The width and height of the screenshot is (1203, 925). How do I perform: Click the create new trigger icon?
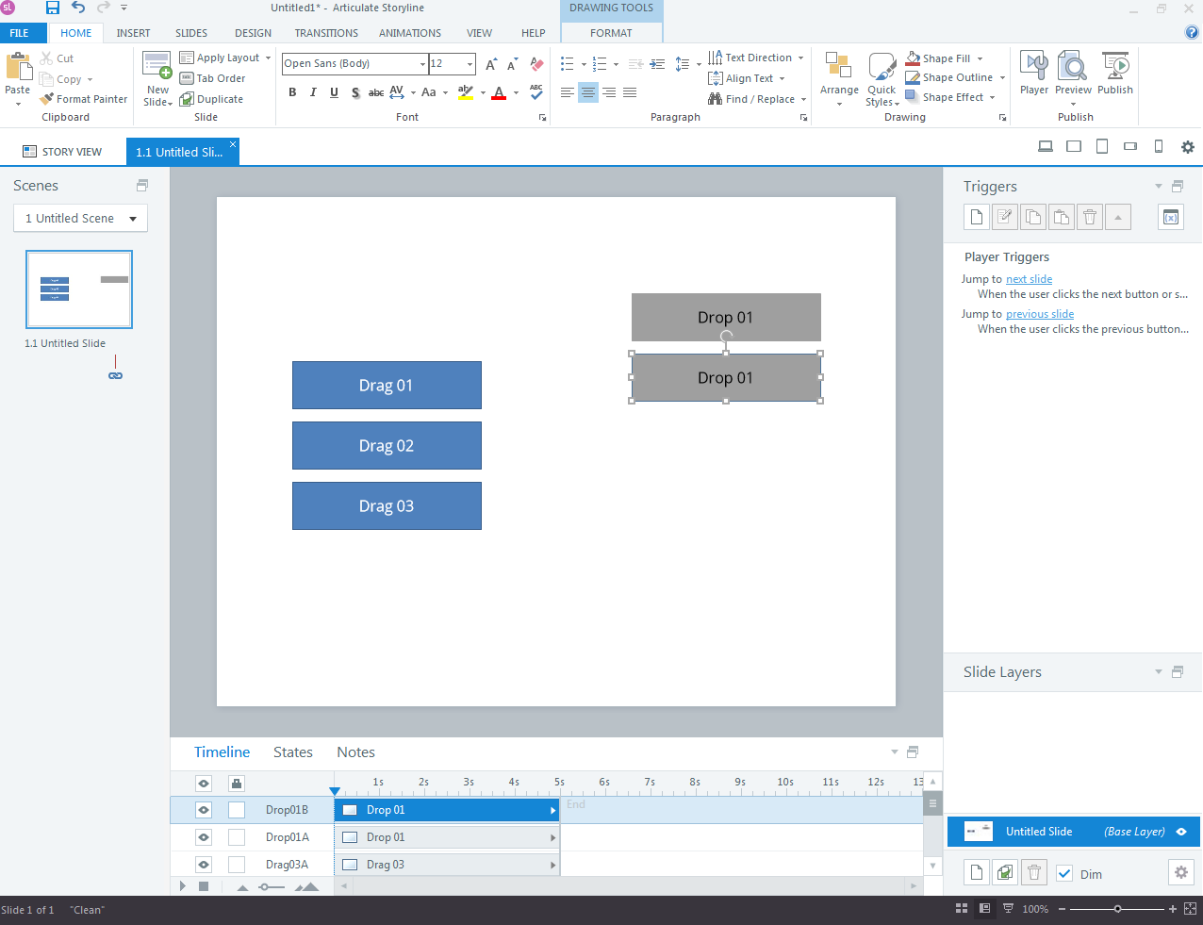(x=977, y=218)
